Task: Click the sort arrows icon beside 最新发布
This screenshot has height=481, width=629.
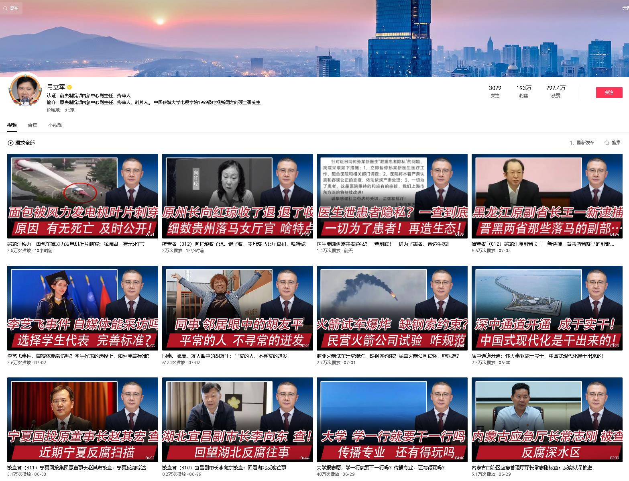Action: point(572,143)
